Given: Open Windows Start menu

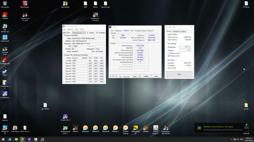Looking at the screenshot, I should click(x=3, y=139).
